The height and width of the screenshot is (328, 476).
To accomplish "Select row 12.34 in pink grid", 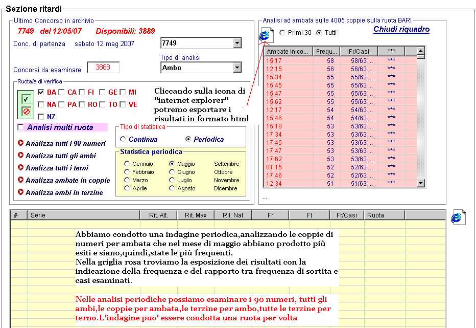I will tap(340, 184).
